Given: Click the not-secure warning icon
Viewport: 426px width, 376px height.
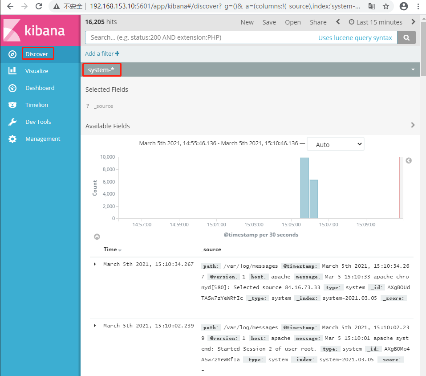Looking at the screenshot, I should 57,6.
